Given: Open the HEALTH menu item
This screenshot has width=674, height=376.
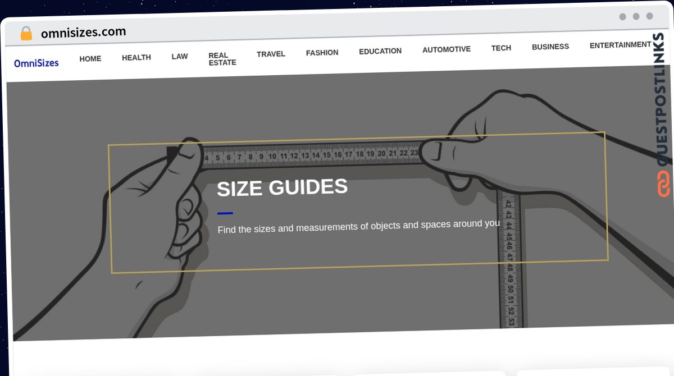Looking at the screenshot, I should pos(136,57).
